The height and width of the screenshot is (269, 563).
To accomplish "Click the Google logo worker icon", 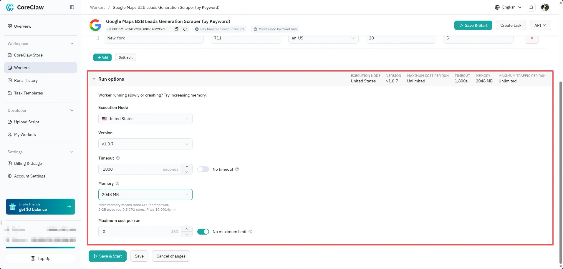I will pos(95,25).
